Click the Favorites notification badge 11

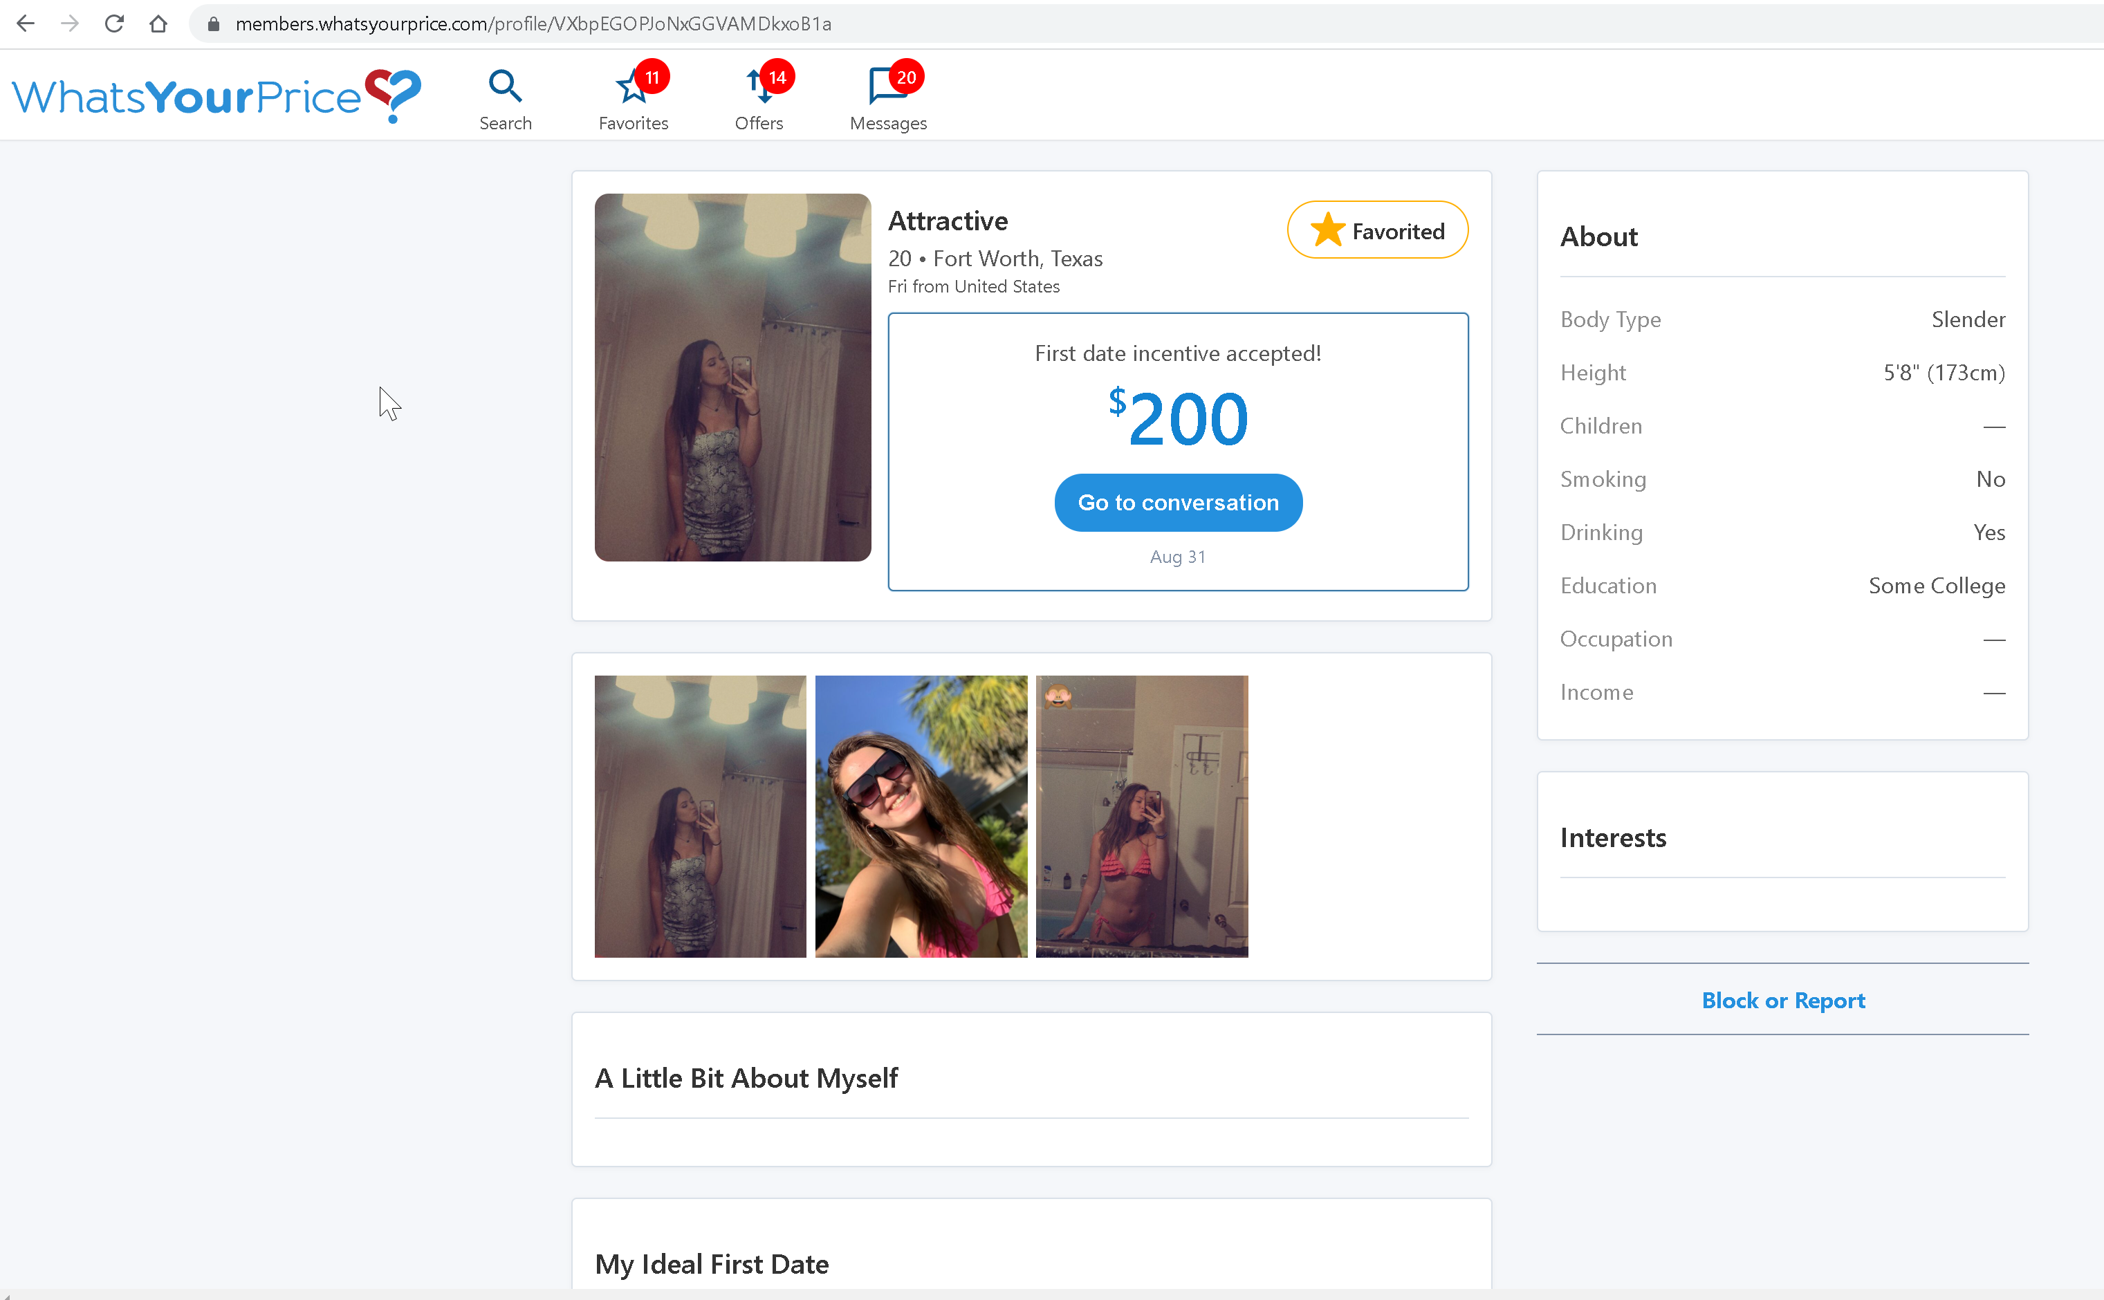click(x=653, y=77)
